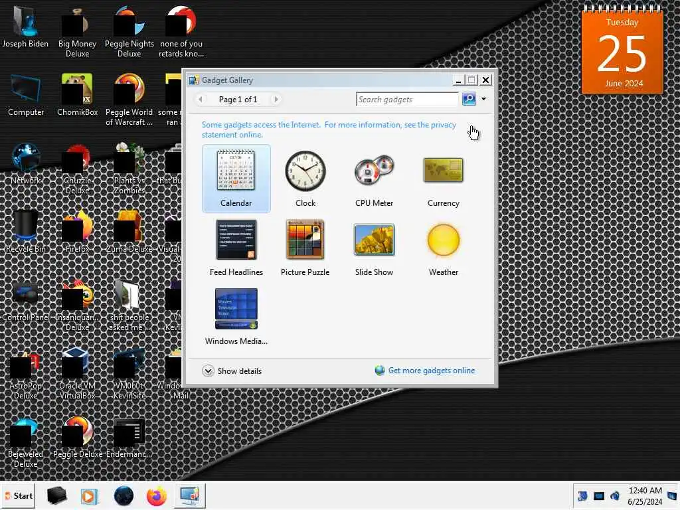Select the VM0b0t KevinSite icon

pyautogui.click(x=129, y=375)
